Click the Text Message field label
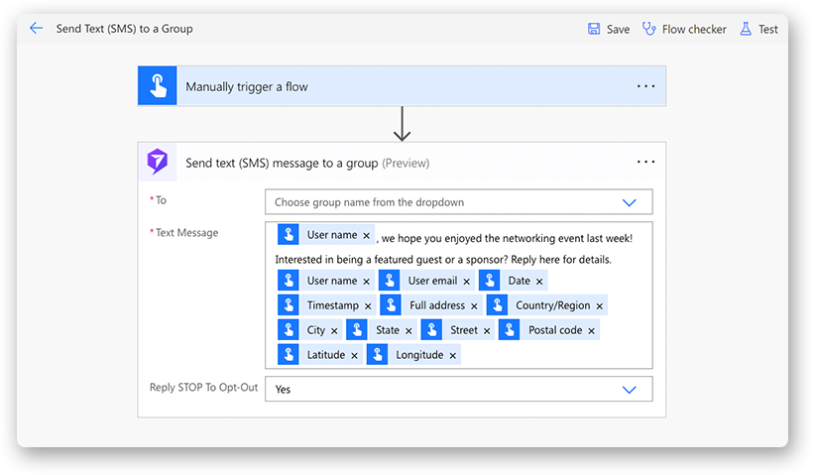813x475 pixels. (186, 233)
